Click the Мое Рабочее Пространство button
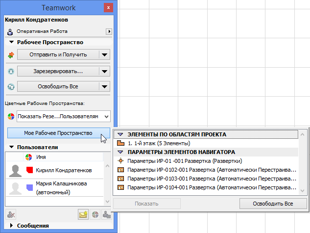The height and width of the screenshot is (233, 310). (58, 133)
